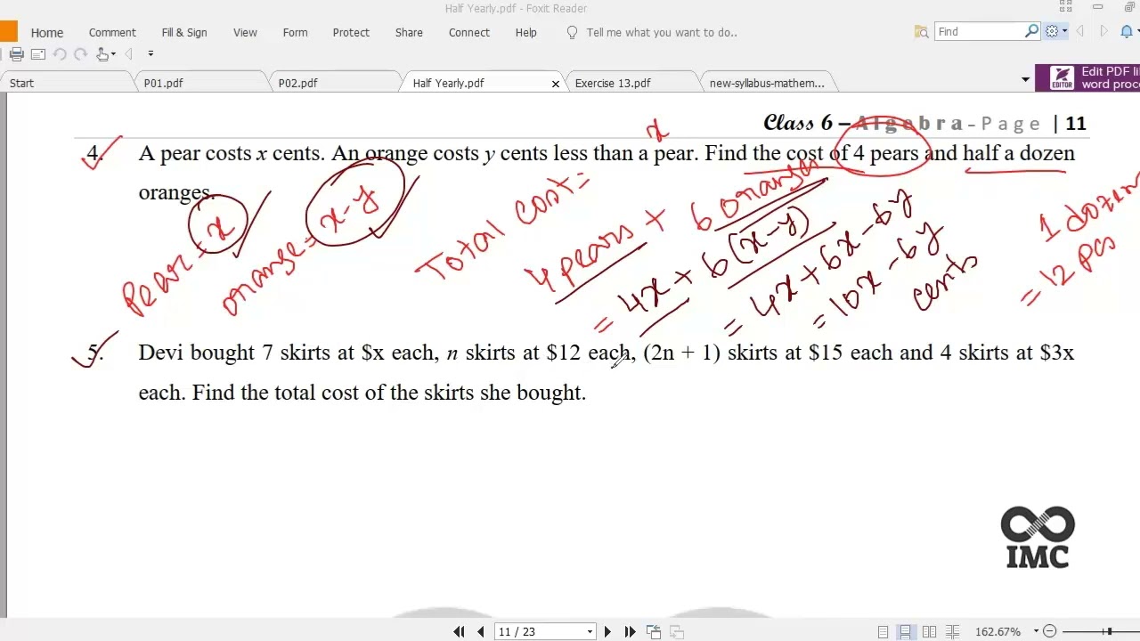The width and height of the screenshot is (1140, 641).
Task: Minimize the Foxit Reader window
Action: click(x=1097, y=8)
